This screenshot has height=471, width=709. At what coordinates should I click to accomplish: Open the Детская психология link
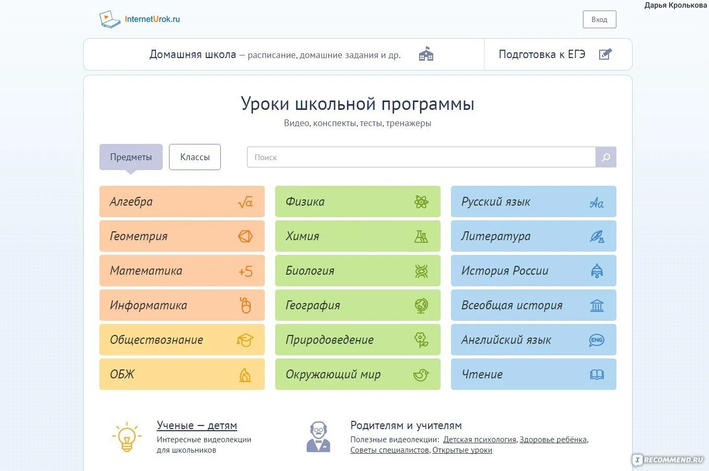click(480, 440)
